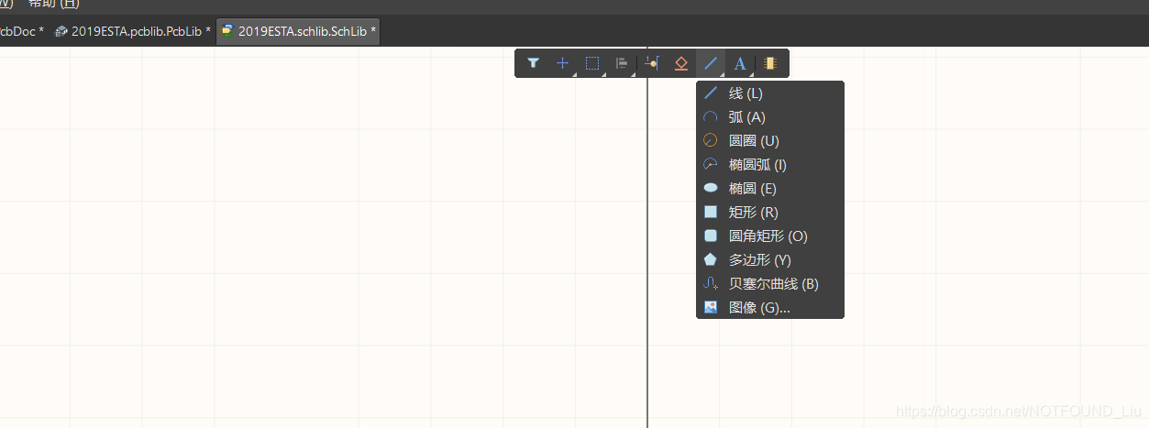Select the text string A tool
This screenshot has width=1149, height=428.
[739, 63]
